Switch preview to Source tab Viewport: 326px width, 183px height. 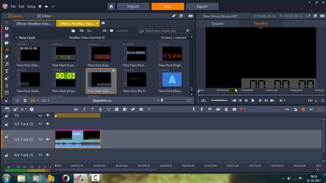(218, 23)
